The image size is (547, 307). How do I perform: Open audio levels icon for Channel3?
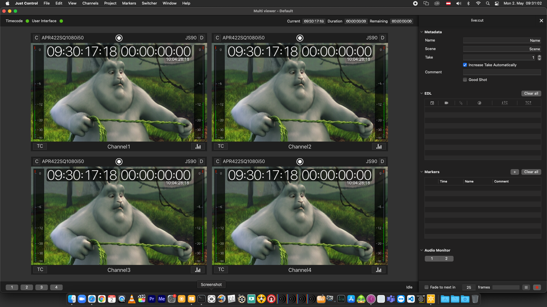click(x=198, y=270)
